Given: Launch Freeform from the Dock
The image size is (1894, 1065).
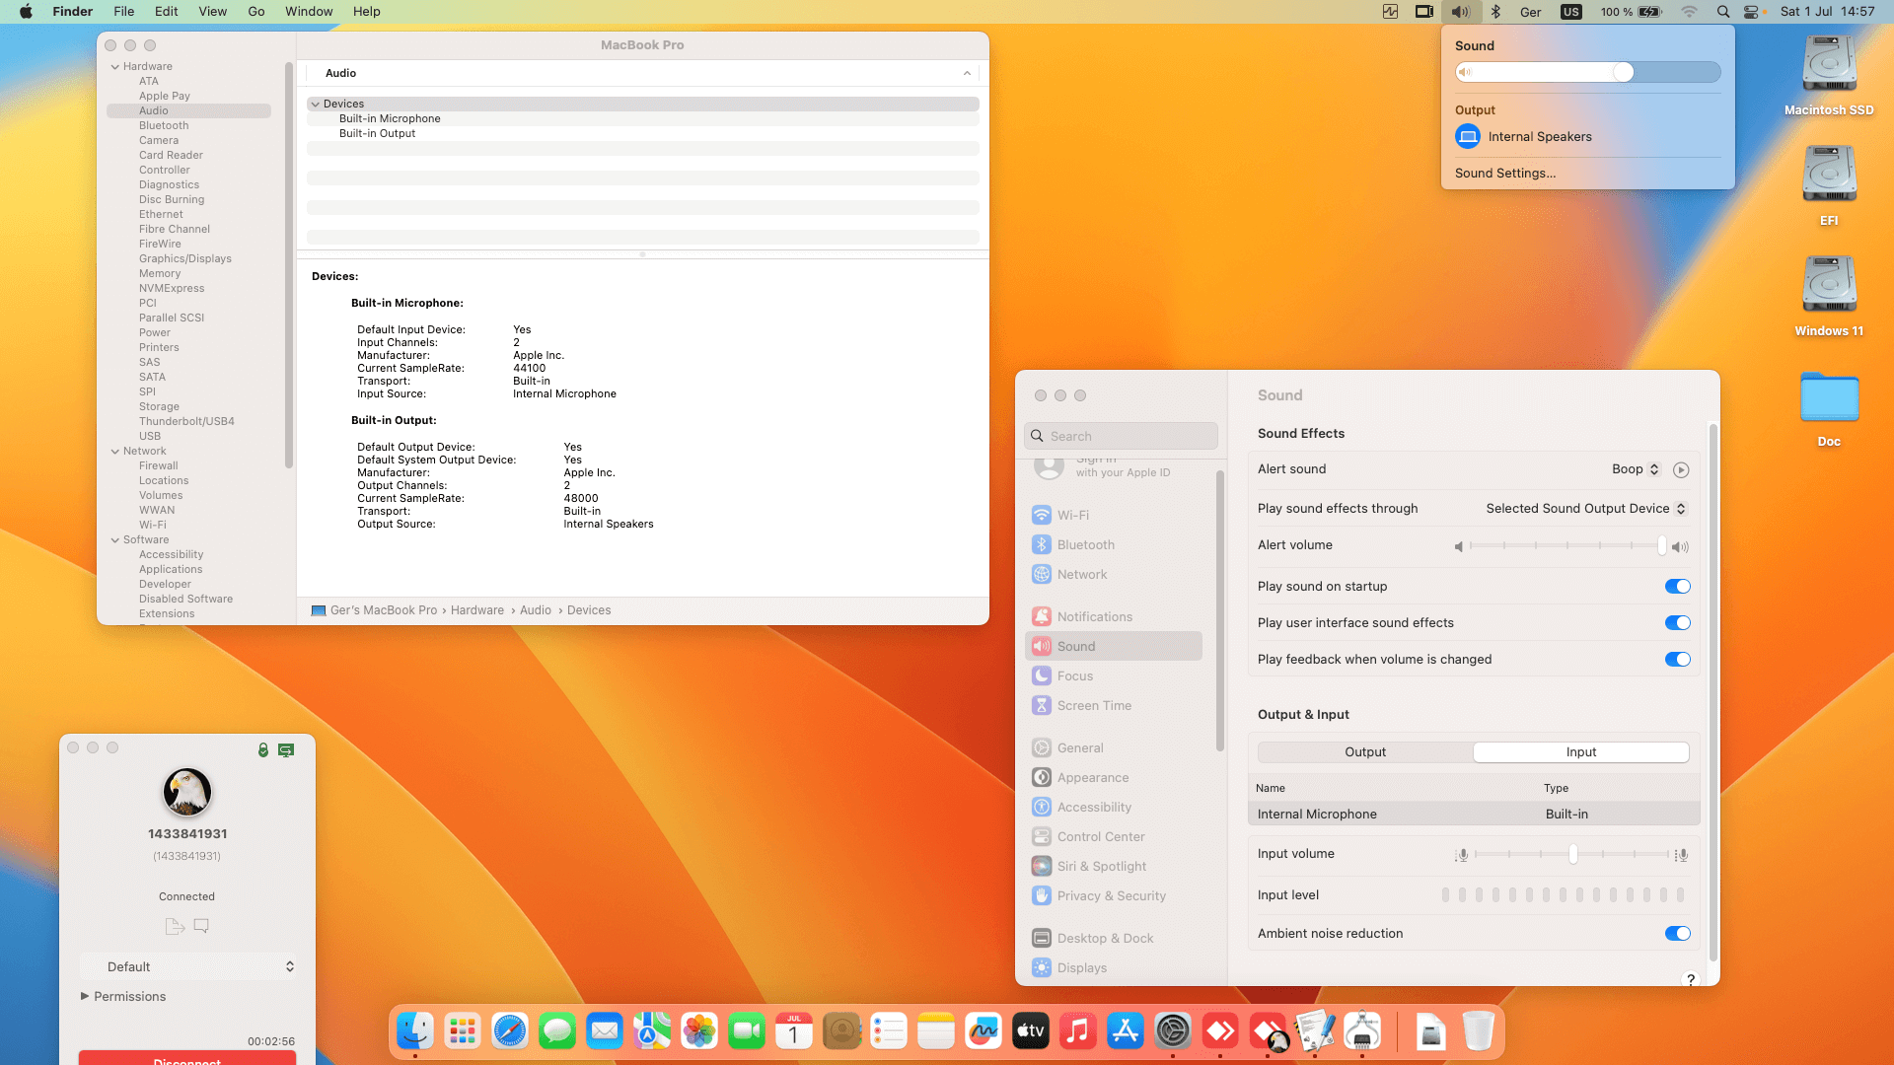Looking at the screenshot, I should coord(983,1031).
